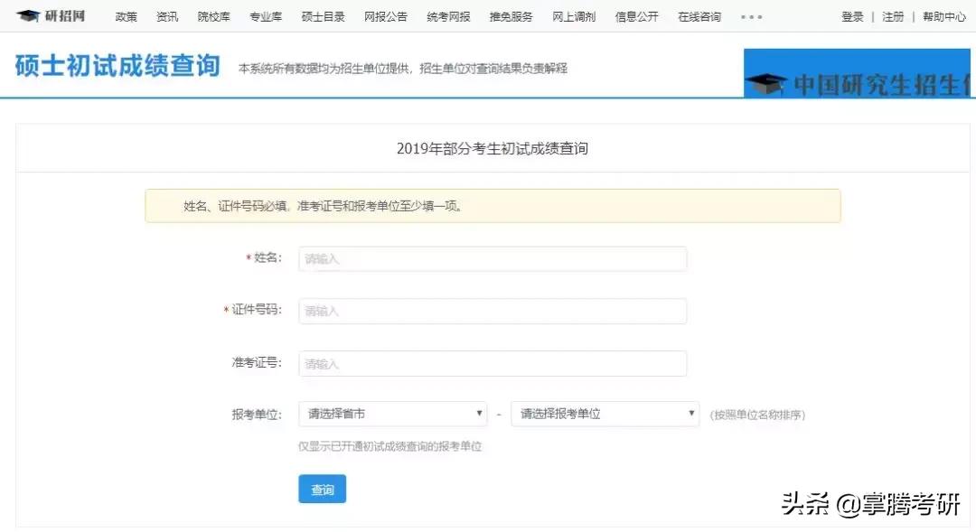
Task: Open the 请选择报考单位 unit dropdown
Action: click(x=604, y=413)
